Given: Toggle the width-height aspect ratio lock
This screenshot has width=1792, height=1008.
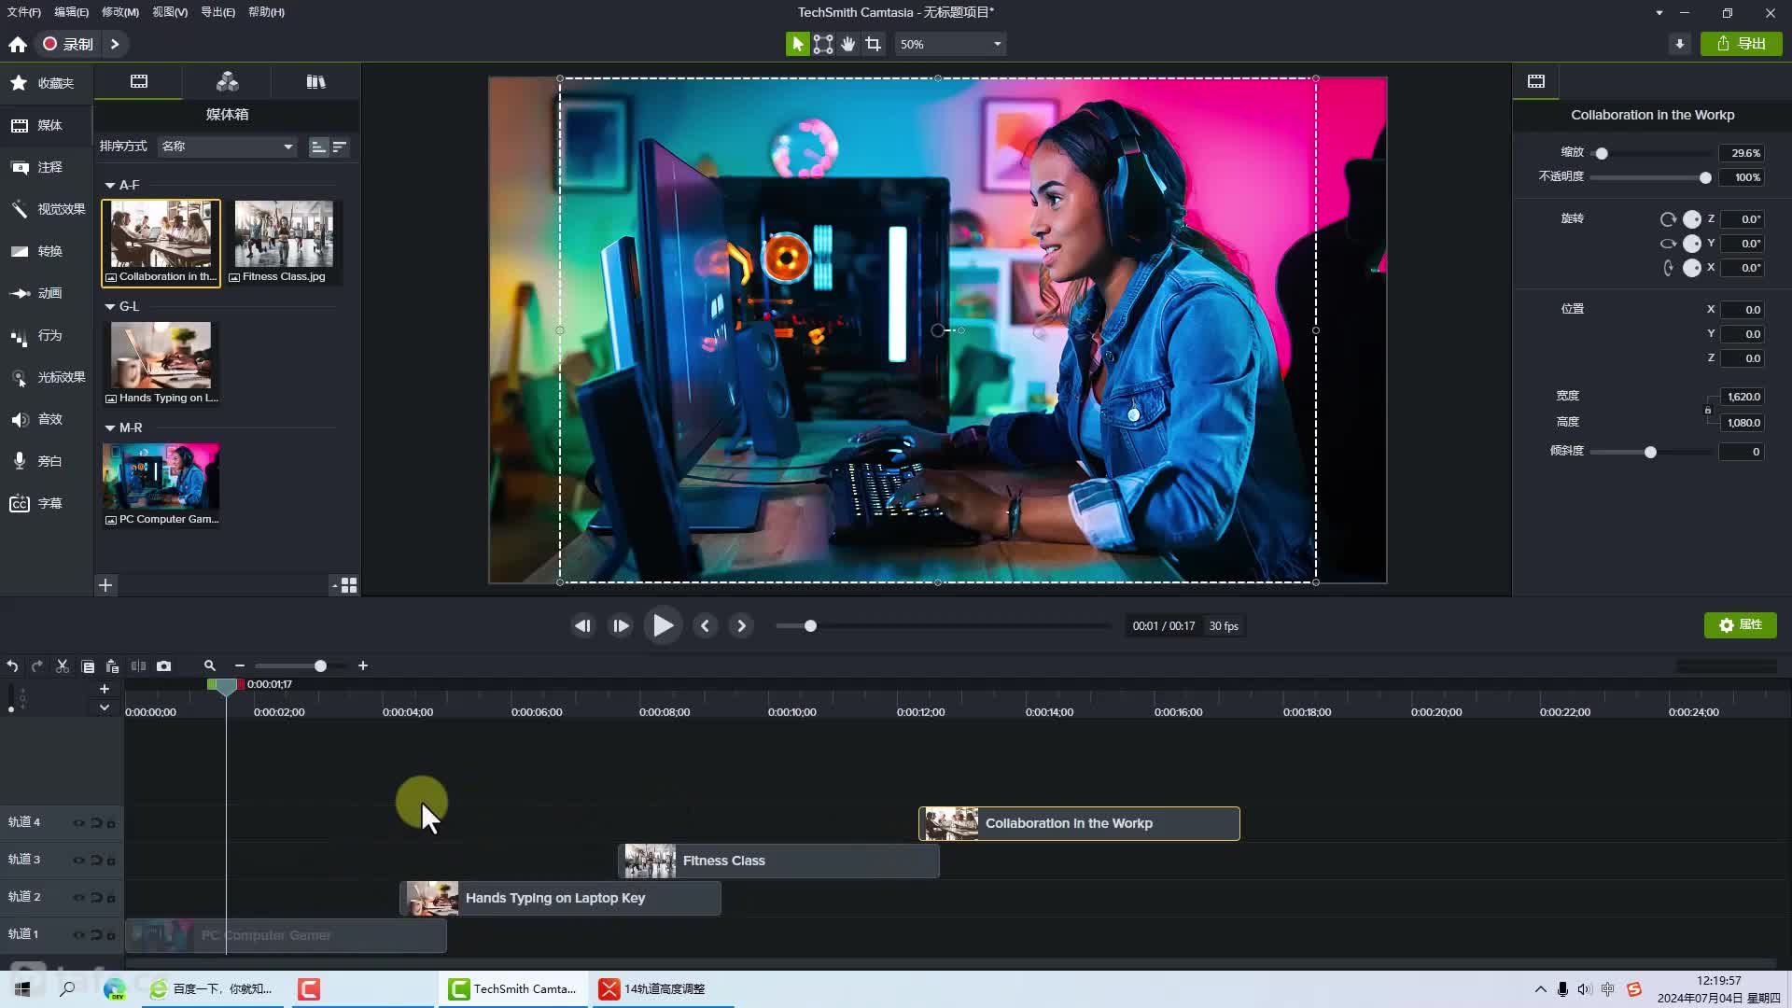Looking at the screenshot, I should click(1708, 410).
